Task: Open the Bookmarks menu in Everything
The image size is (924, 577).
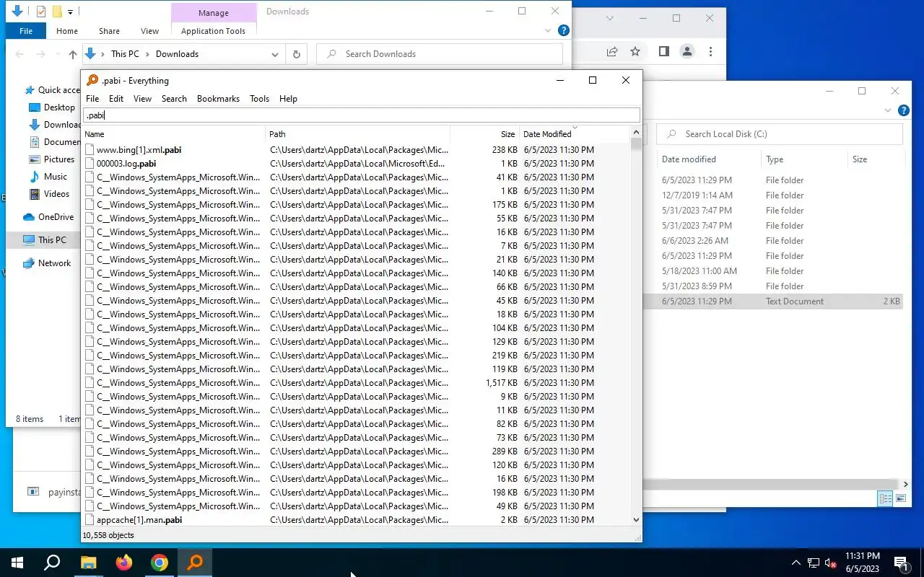Action: (x=218, y=99)
